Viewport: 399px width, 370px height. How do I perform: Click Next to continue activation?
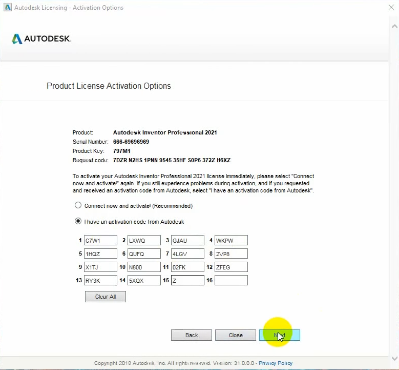click(x=279, y=335)
